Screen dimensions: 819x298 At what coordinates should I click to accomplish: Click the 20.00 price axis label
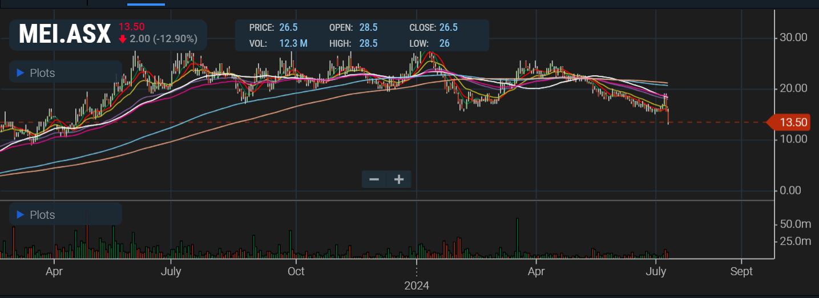tap(793, 88)
